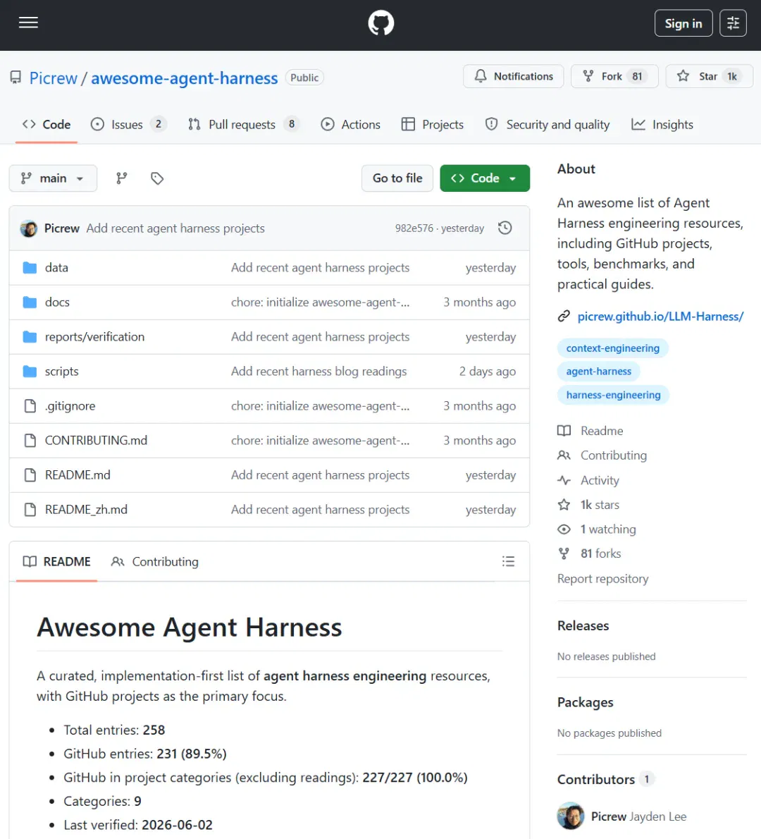761x839 pixels.
Task: Click the link chain icon beside website URL
Action: pyautogui.click(x=564, y=317)
